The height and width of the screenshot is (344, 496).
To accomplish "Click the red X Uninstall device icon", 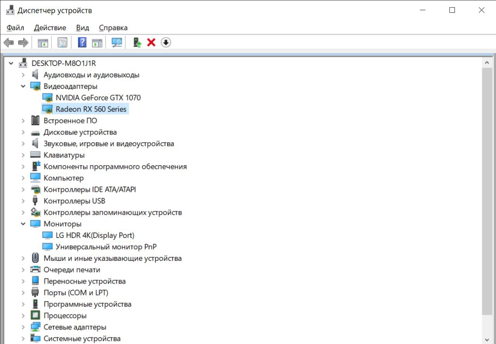I will click(x=151, y=42).
